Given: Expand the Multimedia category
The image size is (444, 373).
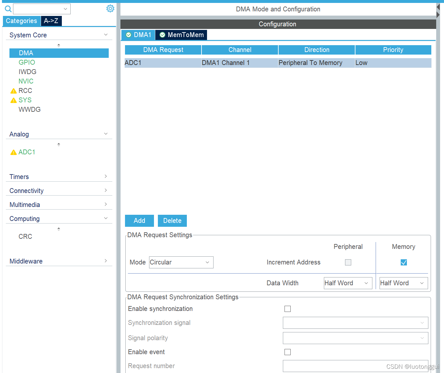Looking at the screenshot, I should click(x=106, y=204).
